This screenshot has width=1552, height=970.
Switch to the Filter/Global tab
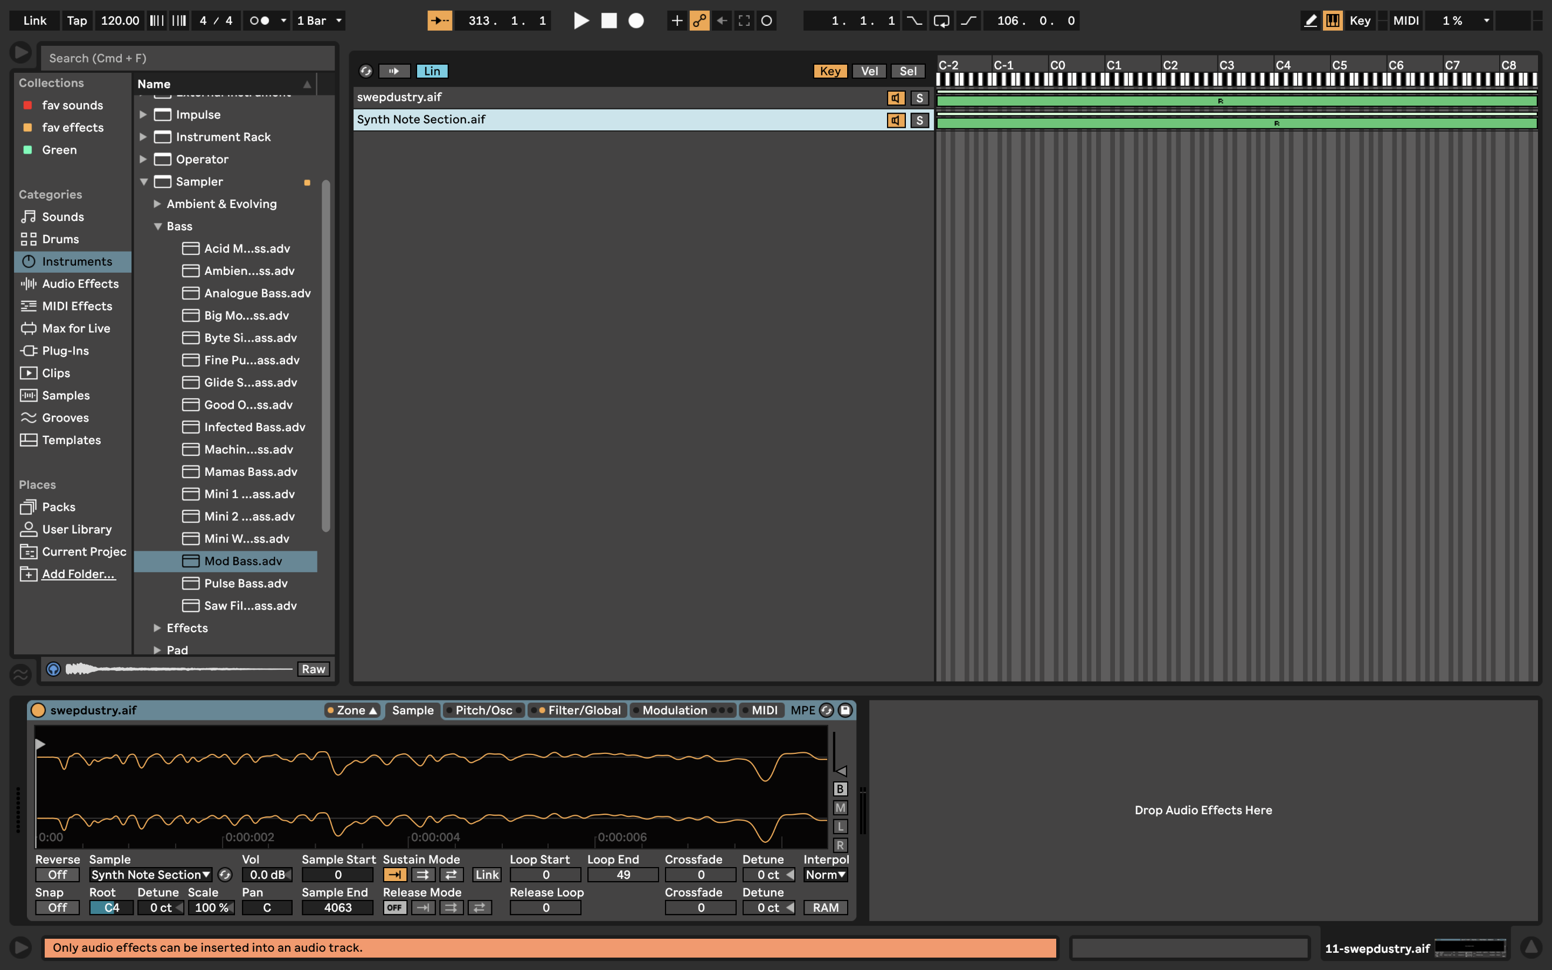tap(584, 710)
